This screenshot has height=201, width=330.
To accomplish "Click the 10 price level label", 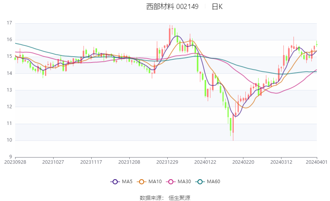I will (9, 140).
